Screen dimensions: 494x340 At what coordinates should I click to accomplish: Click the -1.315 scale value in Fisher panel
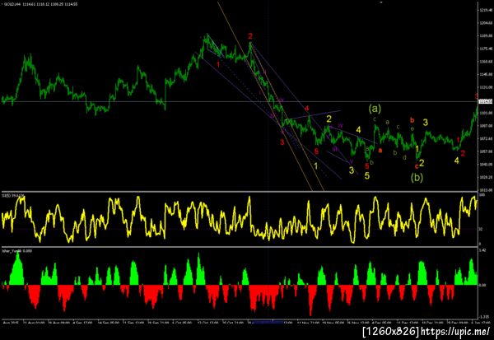483,317
